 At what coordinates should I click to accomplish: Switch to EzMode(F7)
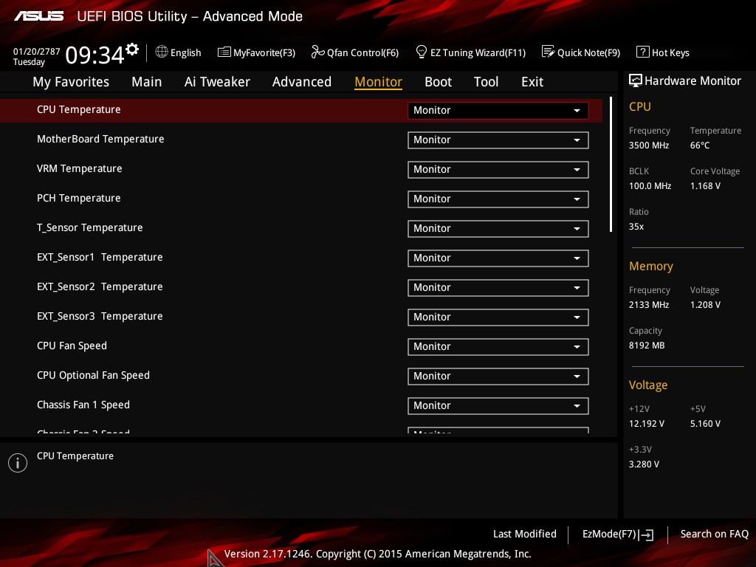coord(609,534)
